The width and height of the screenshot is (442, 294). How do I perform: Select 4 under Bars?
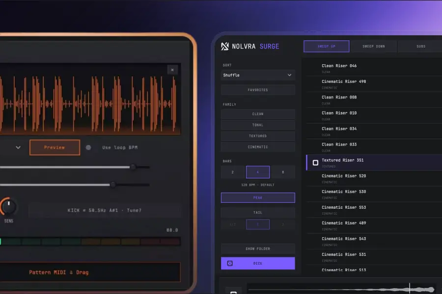258,172
